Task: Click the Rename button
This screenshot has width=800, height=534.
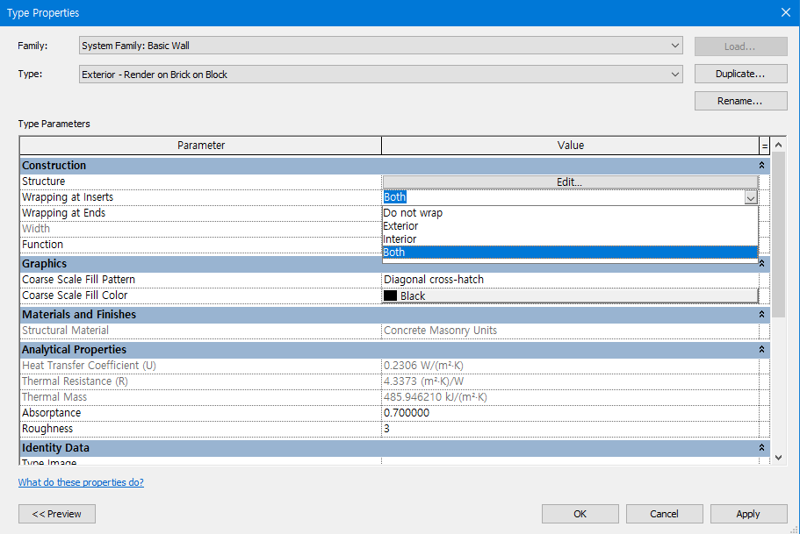Action: coord(740,101)
